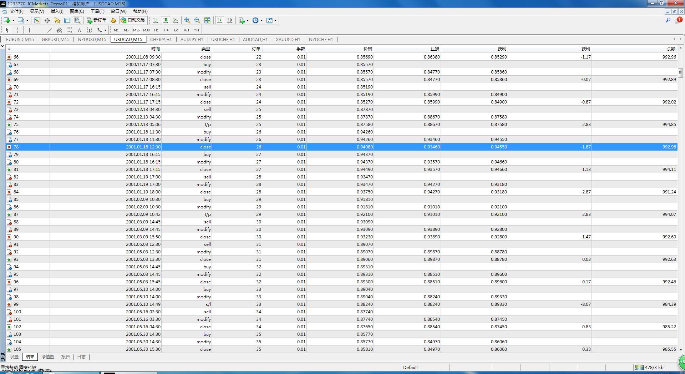The image size is (685, 374).
Task: Click the 新订单 New Order button
Action: tap(96, 20)
